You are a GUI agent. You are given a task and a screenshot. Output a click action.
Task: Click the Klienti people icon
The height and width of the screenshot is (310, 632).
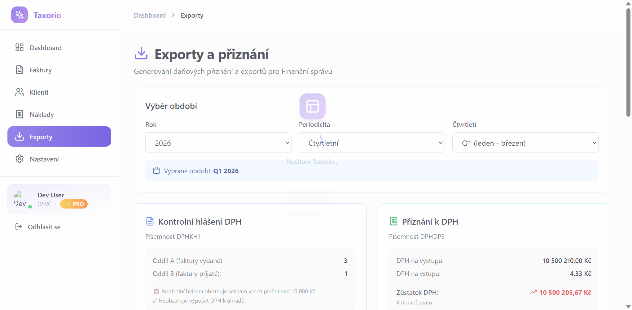[x=20, y=92]
